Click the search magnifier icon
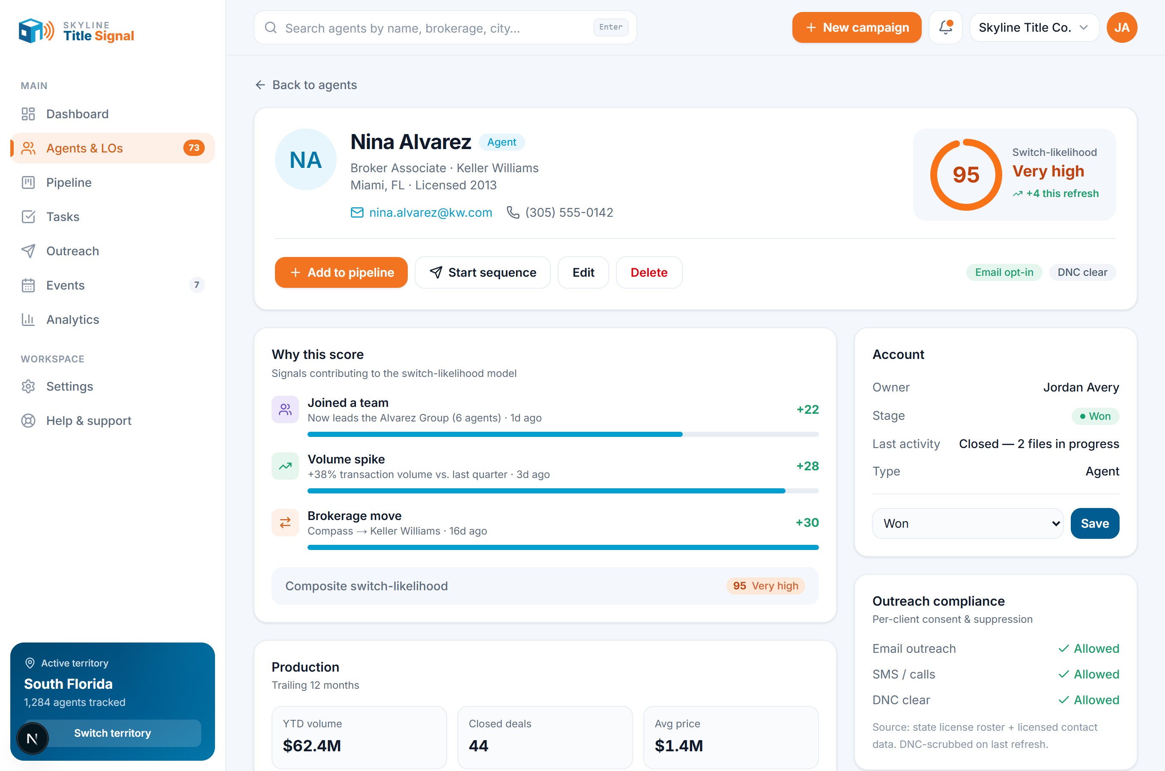The width and height of the screenshot is (1165, 771). tap(270, 27)
